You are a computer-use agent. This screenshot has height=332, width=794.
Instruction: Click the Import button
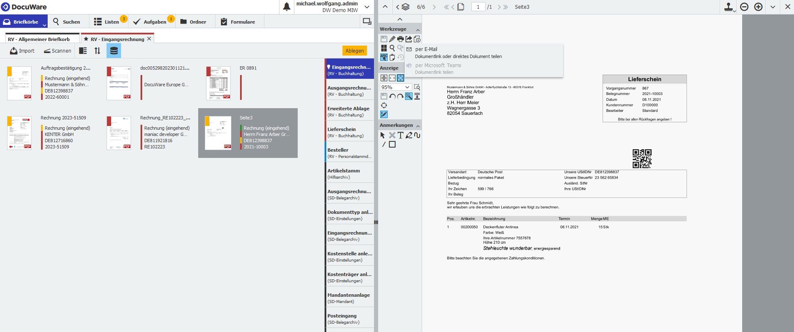click(x=22, y=51)
